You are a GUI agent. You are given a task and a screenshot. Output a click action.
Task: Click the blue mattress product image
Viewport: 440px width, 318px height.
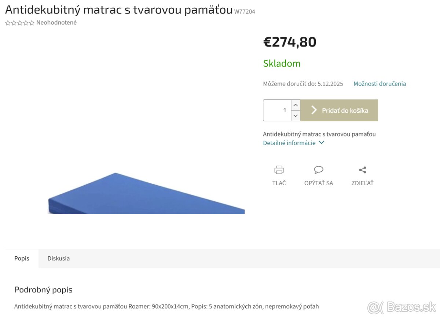[146, 194]
